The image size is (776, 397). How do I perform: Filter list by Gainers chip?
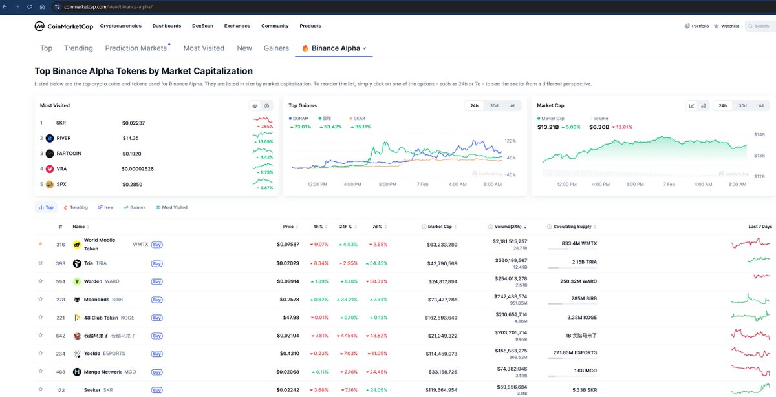pos(135,207)
